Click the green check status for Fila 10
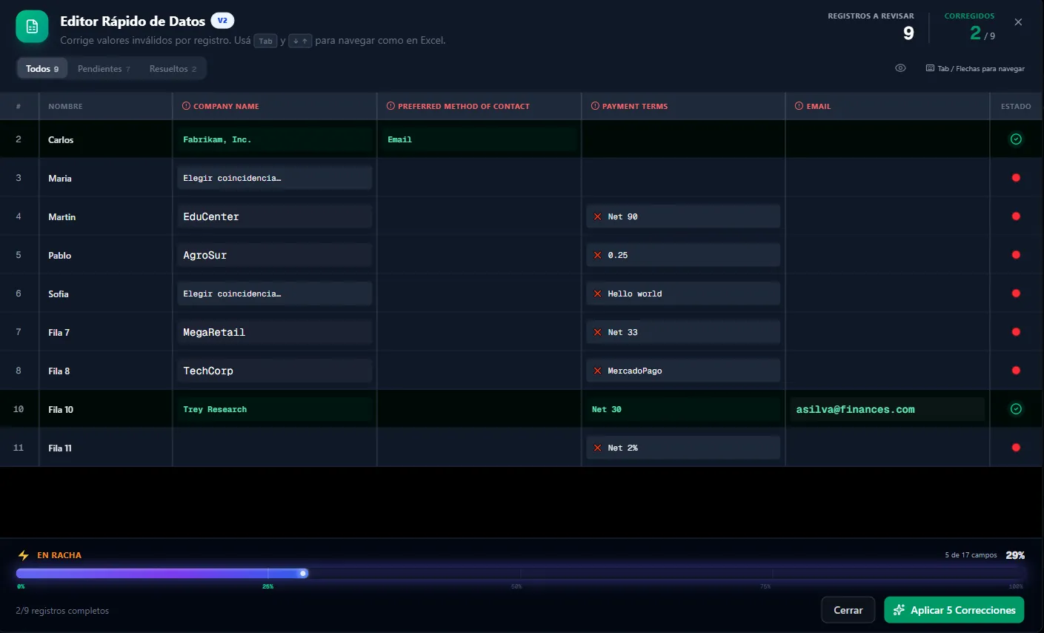Screen dimensions: 1044x633 click(x=1016, y=409)
